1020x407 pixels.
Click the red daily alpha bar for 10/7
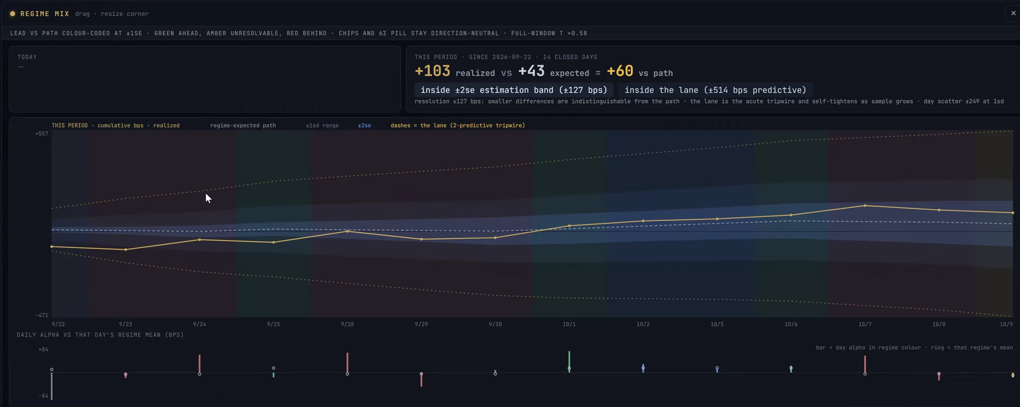click(865, 364)
